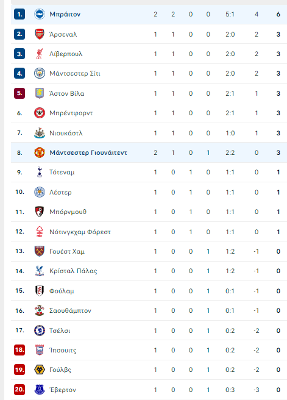The height and width of the screenshot is (400, 287).
Task: Open the Wolves wolf-head logo
Action: pyautogui.click(x=40, y=370)
